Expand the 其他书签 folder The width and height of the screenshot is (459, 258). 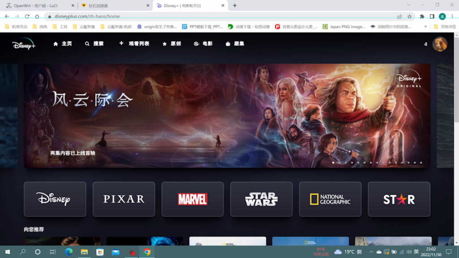tap(445, 26)
